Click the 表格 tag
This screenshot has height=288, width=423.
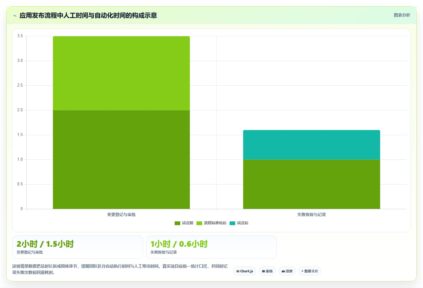tap(267, 271)
